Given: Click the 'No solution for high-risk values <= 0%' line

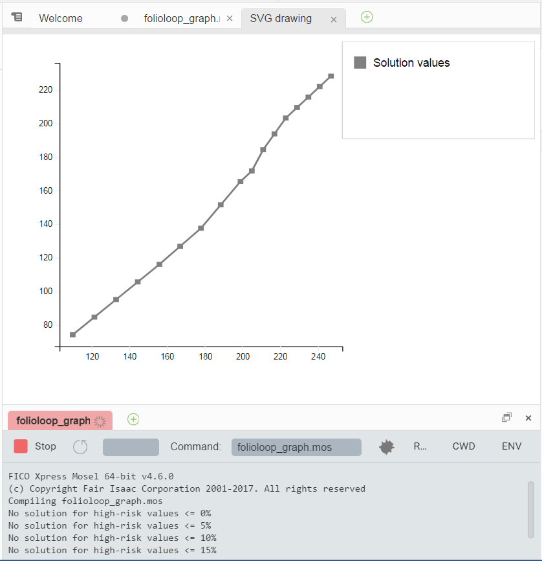Looking at the screenshot, I should pos(110,514).
